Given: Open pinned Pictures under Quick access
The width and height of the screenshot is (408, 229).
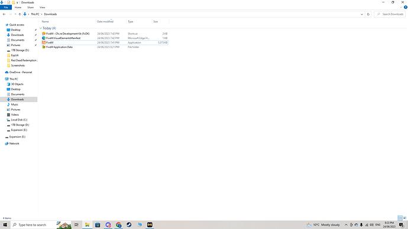Looking at the screenshot, I should (15, 45).
